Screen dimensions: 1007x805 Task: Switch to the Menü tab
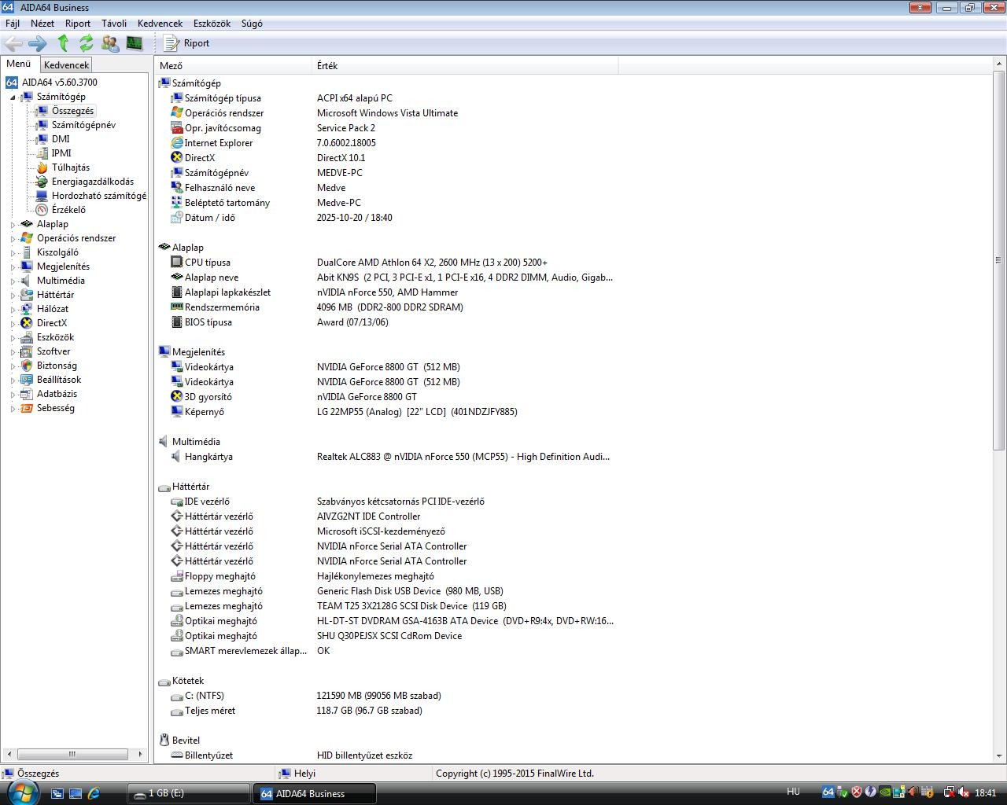[19, 64]
